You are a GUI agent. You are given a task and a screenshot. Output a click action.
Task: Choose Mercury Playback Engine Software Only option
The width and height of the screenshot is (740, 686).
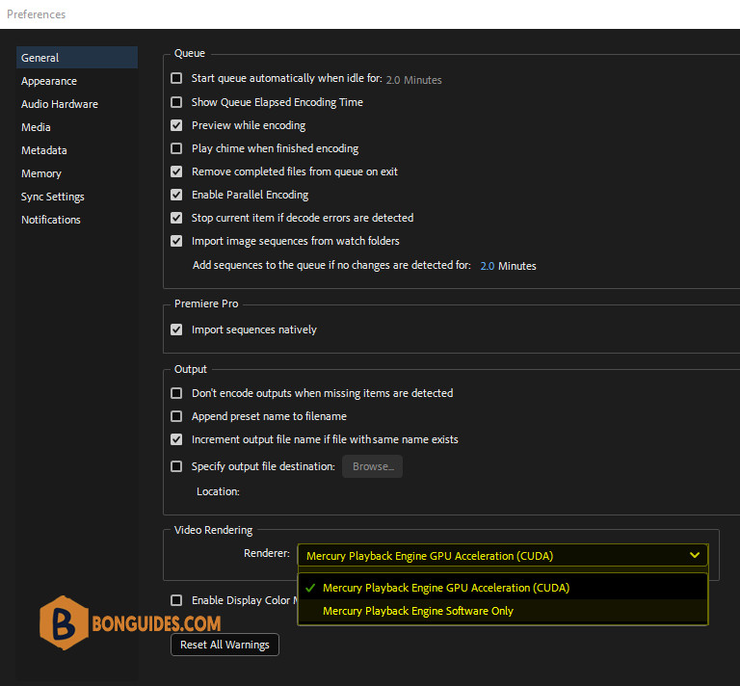click(x=503, y=611)
